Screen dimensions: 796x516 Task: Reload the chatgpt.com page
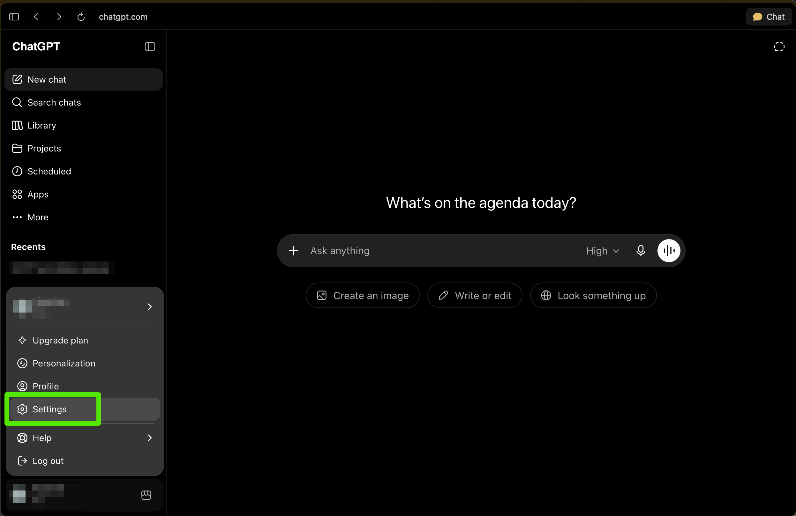[81, 17]
